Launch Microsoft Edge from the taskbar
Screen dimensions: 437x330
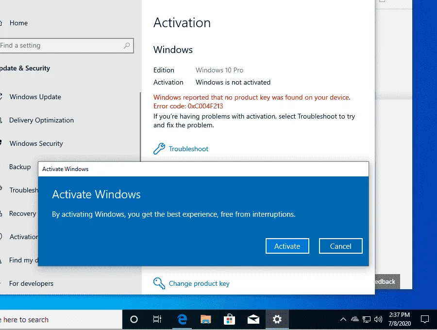[182, 319]
